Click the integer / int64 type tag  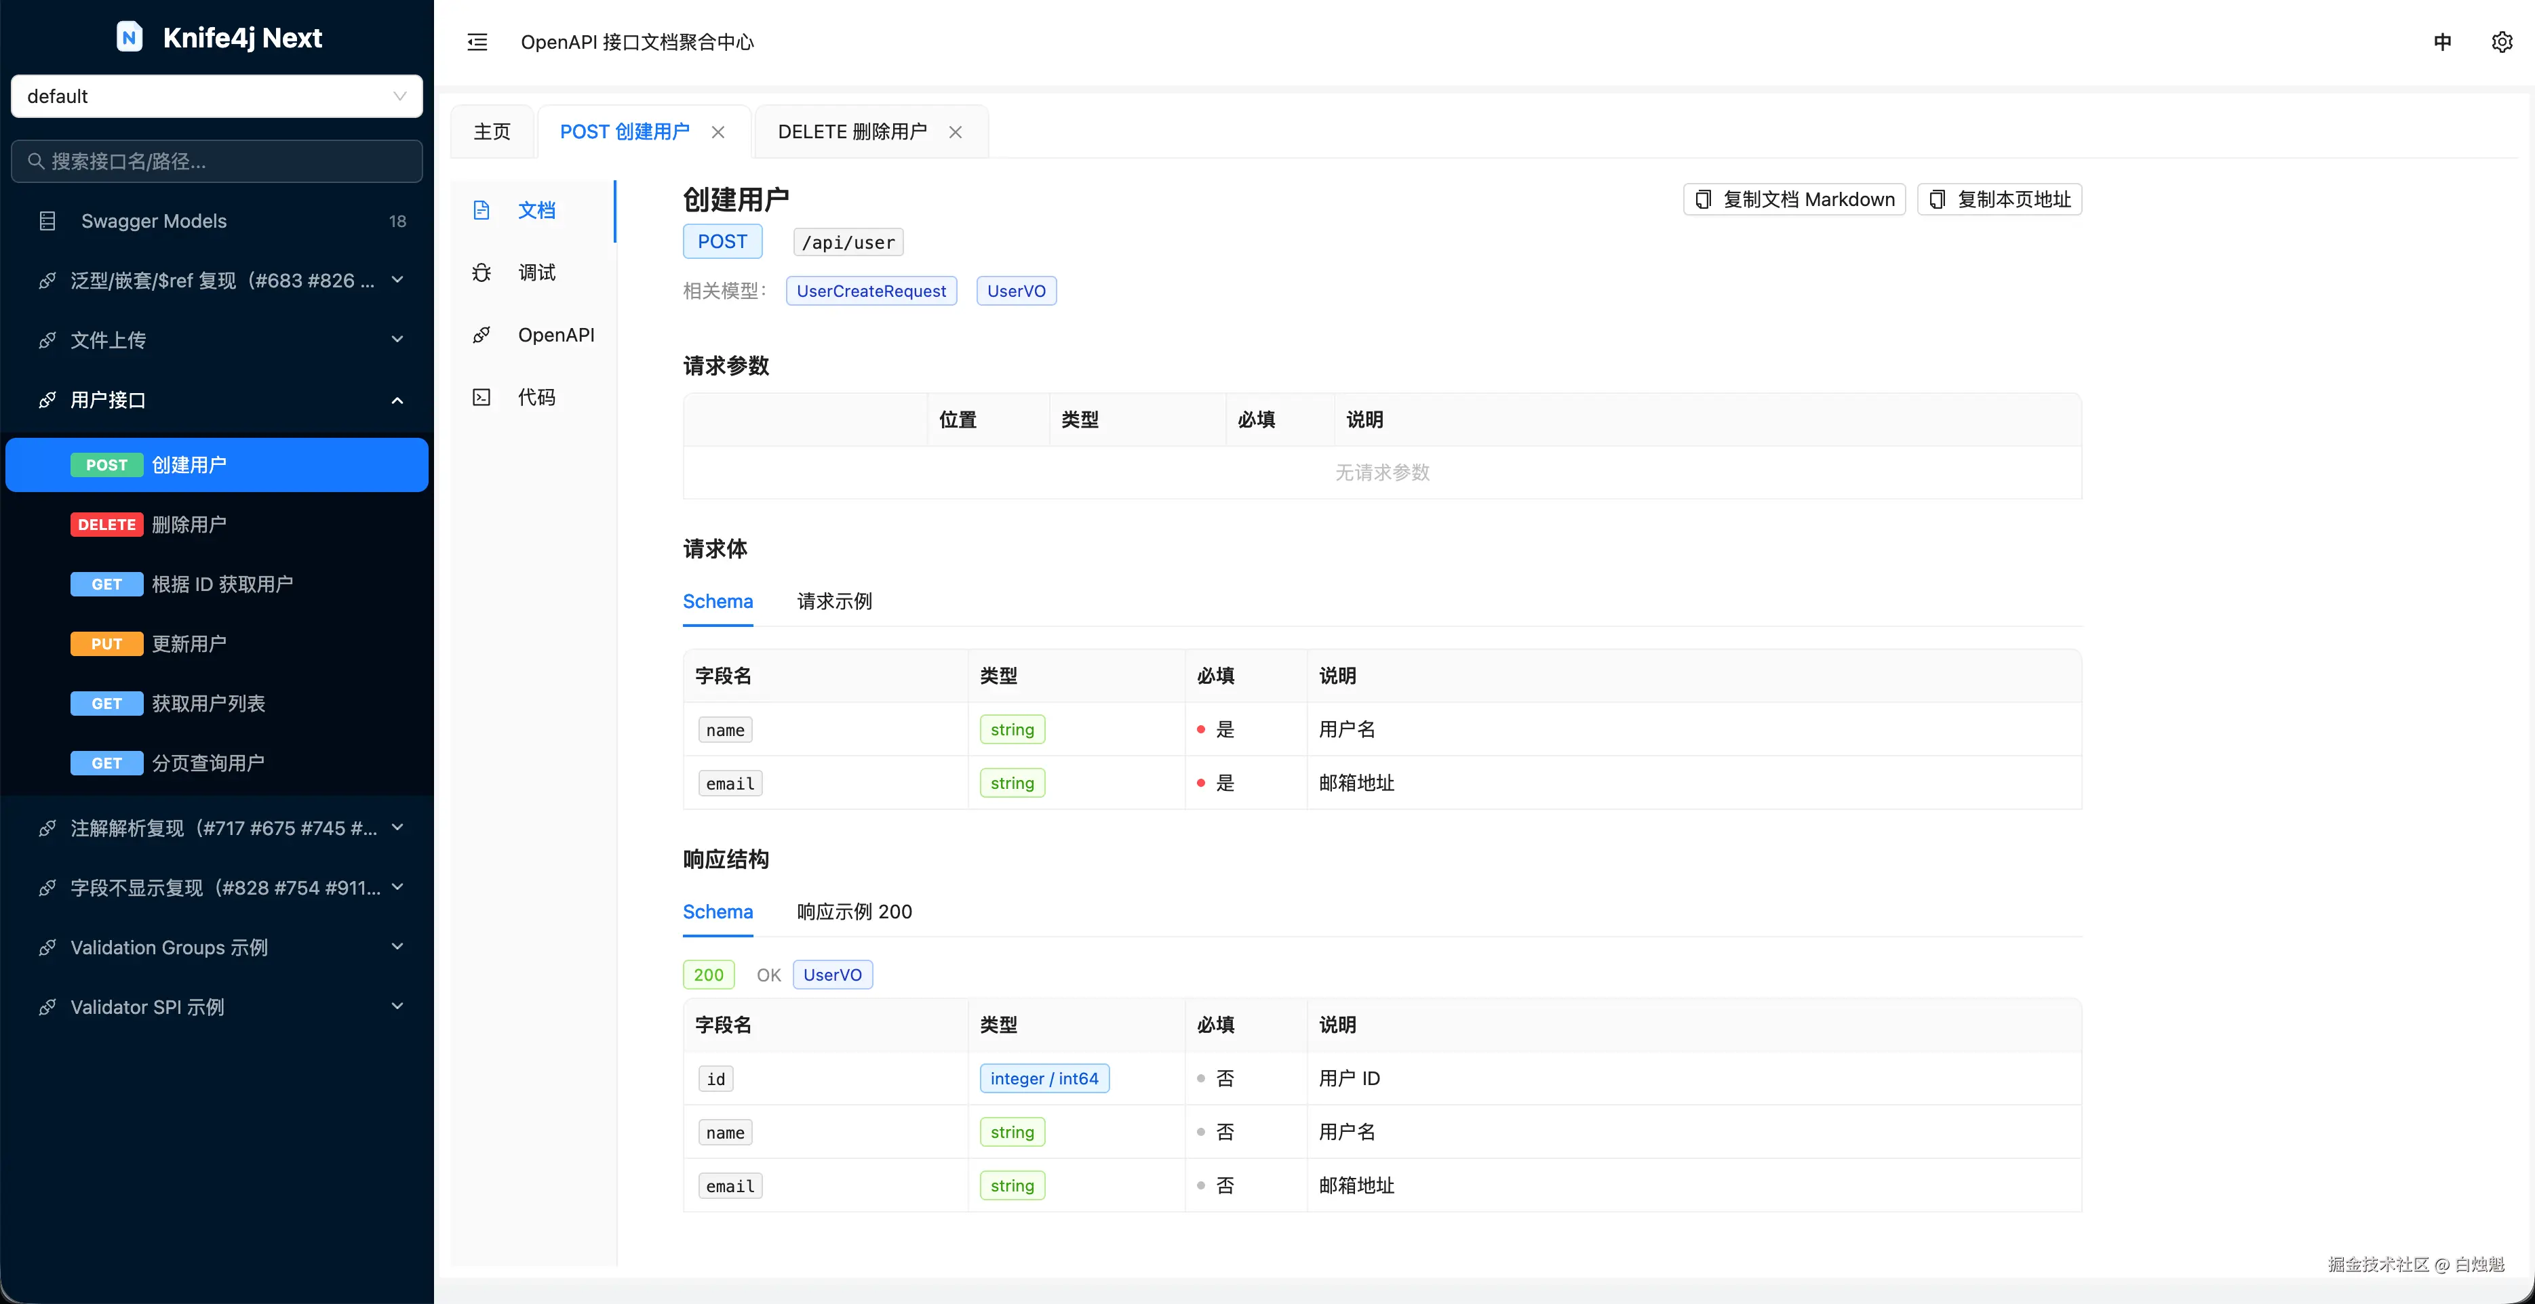click(x=1044, y=1079)
